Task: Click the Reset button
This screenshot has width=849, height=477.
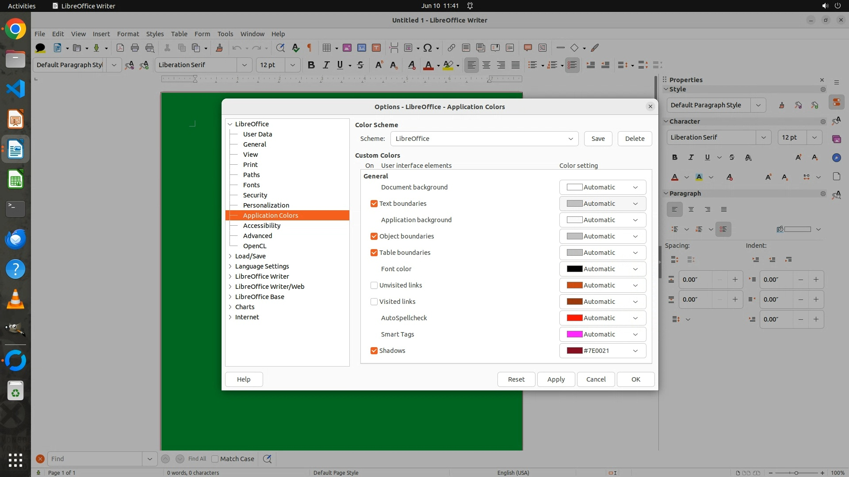Action: (516, 379)
